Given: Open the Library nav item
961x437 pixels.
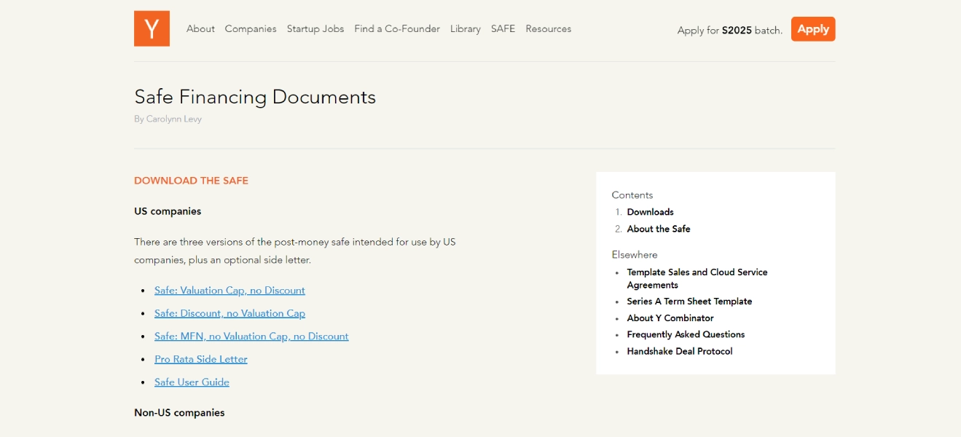Looking at the screenshot, I should coord(466,29).
